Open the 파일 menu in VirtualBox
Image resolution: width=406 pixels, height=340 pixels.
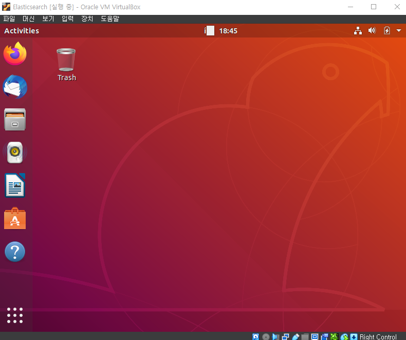click(x=9, y=18)
